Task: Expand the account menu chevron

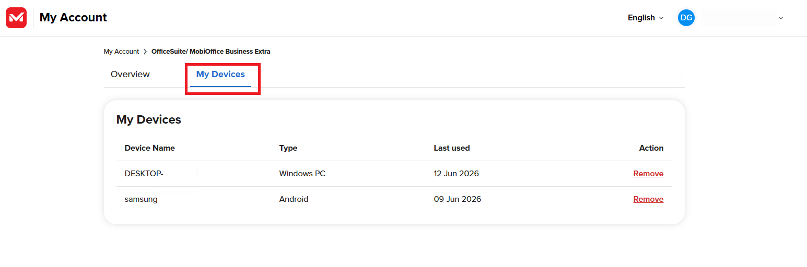Action: pyautogui.click(x=781, y=18)
